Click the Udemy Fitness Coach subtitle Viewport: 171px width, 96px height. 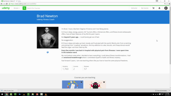pyautogui.click(x=45, y=19)
